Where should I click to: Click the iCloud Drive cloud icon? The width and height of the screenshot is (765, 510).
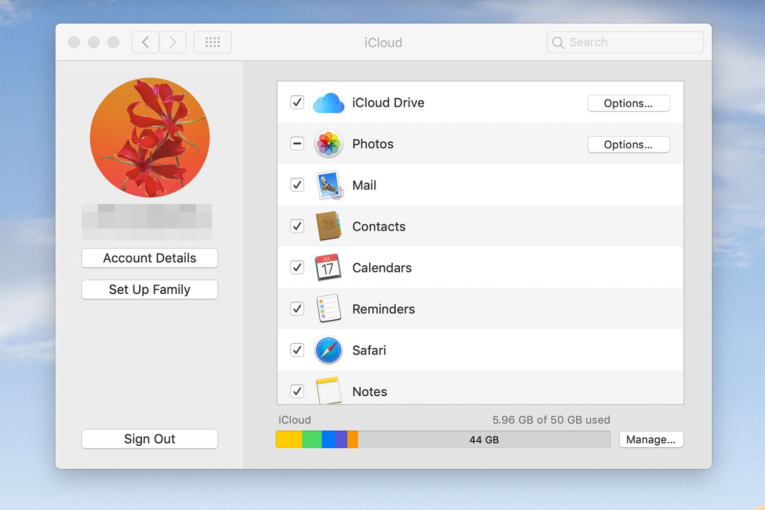click(x=328, y=103)
